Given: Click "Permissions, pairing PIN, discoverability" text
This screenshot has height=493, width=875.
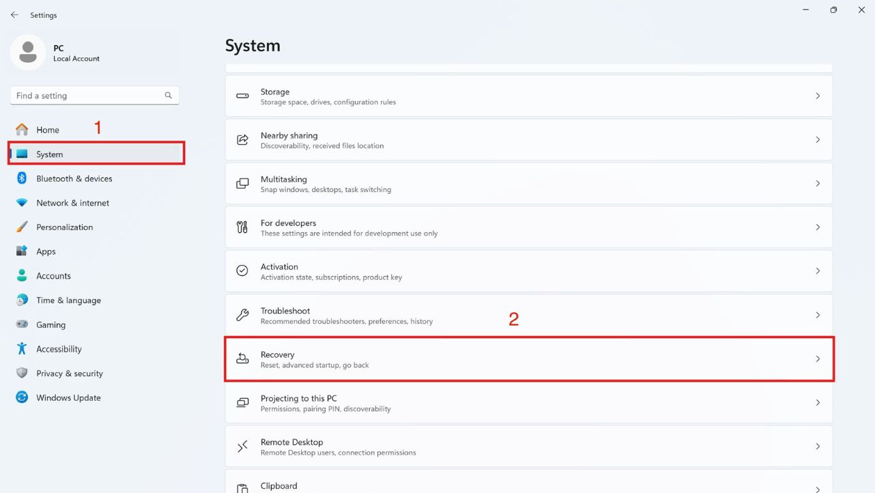Looking at the screenshot, I should (326, 409).
